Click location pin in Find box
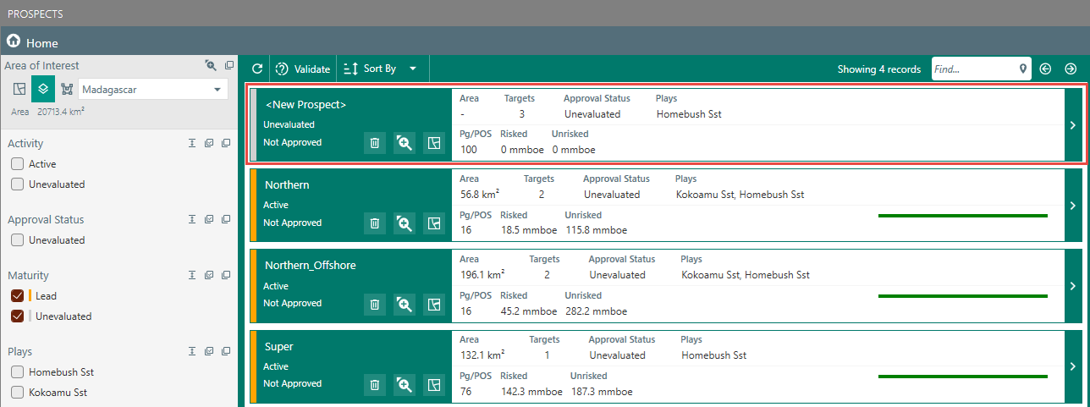The image size is (1090, 407). click(x=1023, y=69)
